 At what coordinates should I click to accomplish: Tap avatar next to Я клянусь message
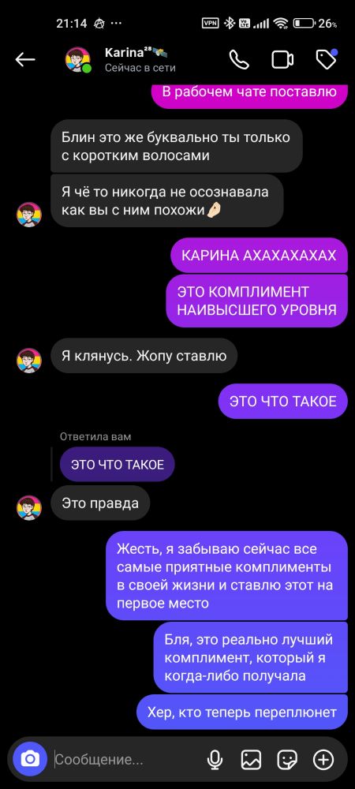coord(29,361)
